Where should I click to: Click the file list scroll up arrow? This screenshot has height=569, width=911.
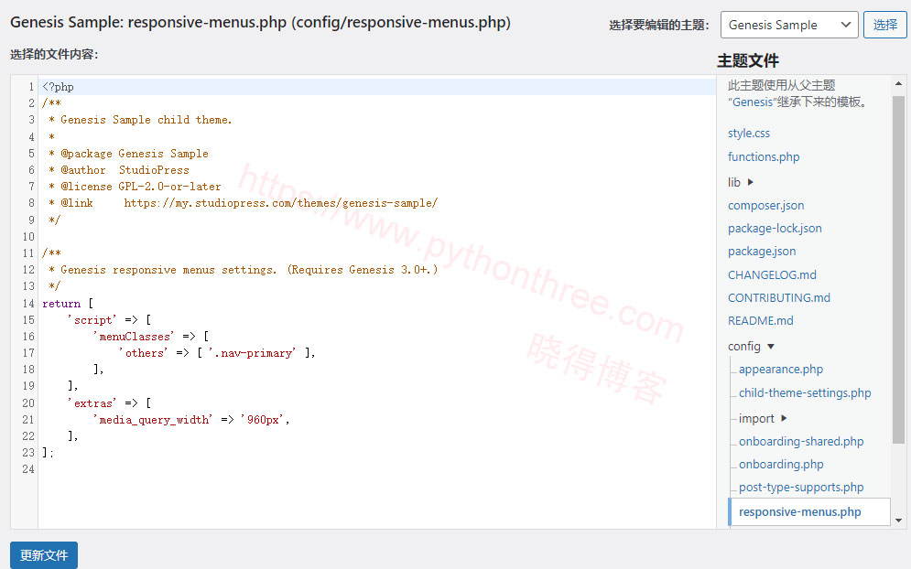899,83
